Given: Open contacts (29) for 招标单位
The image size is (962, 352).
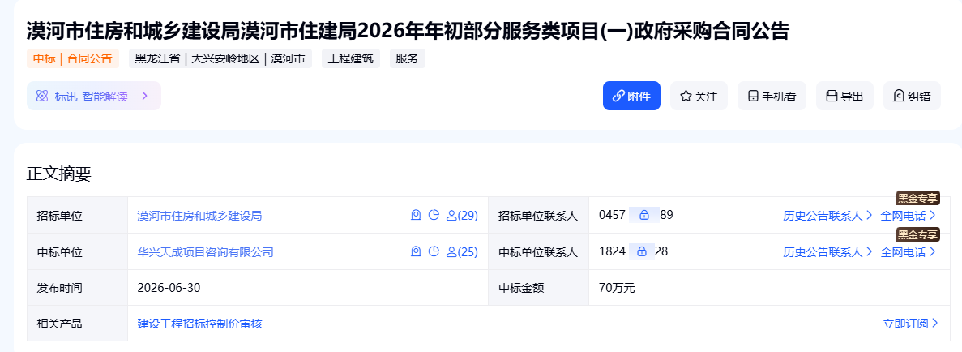Looking at the screenshot, I should click(462, 216).
